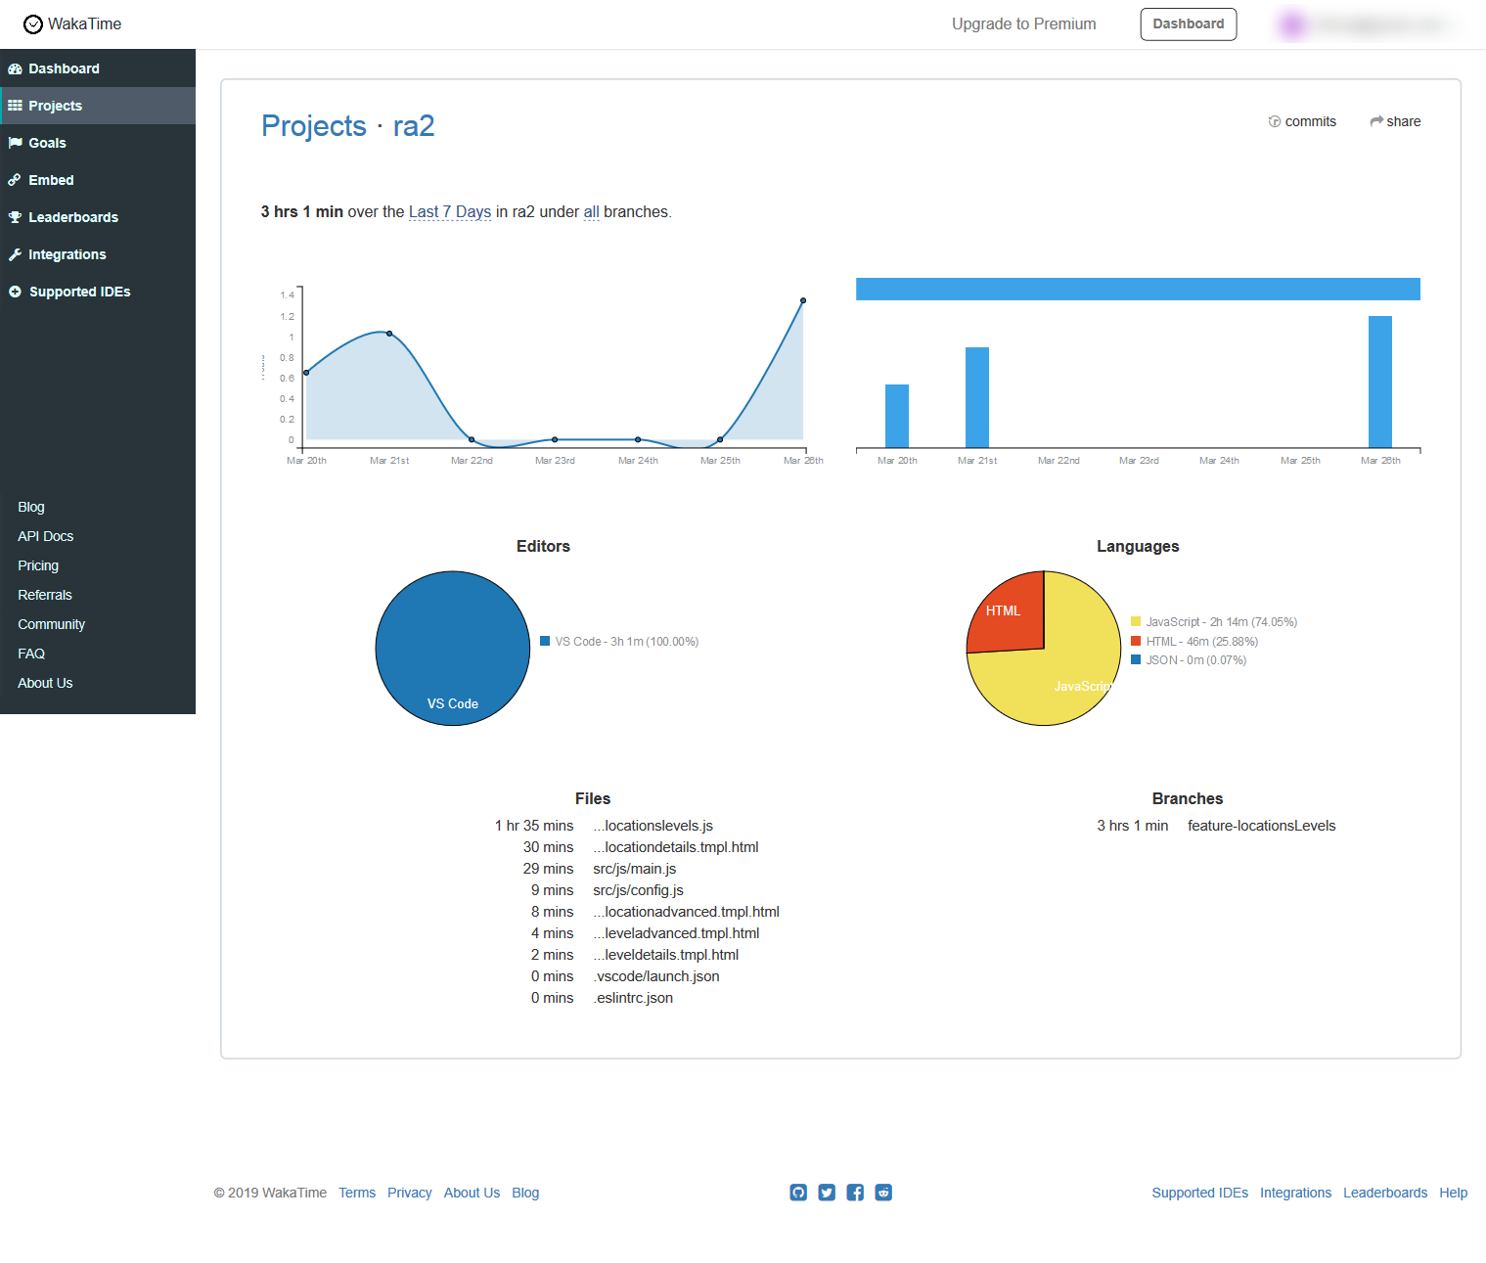Open the all branches selector
Viewport: 1486px width, 1263px height.
(592, 212)
